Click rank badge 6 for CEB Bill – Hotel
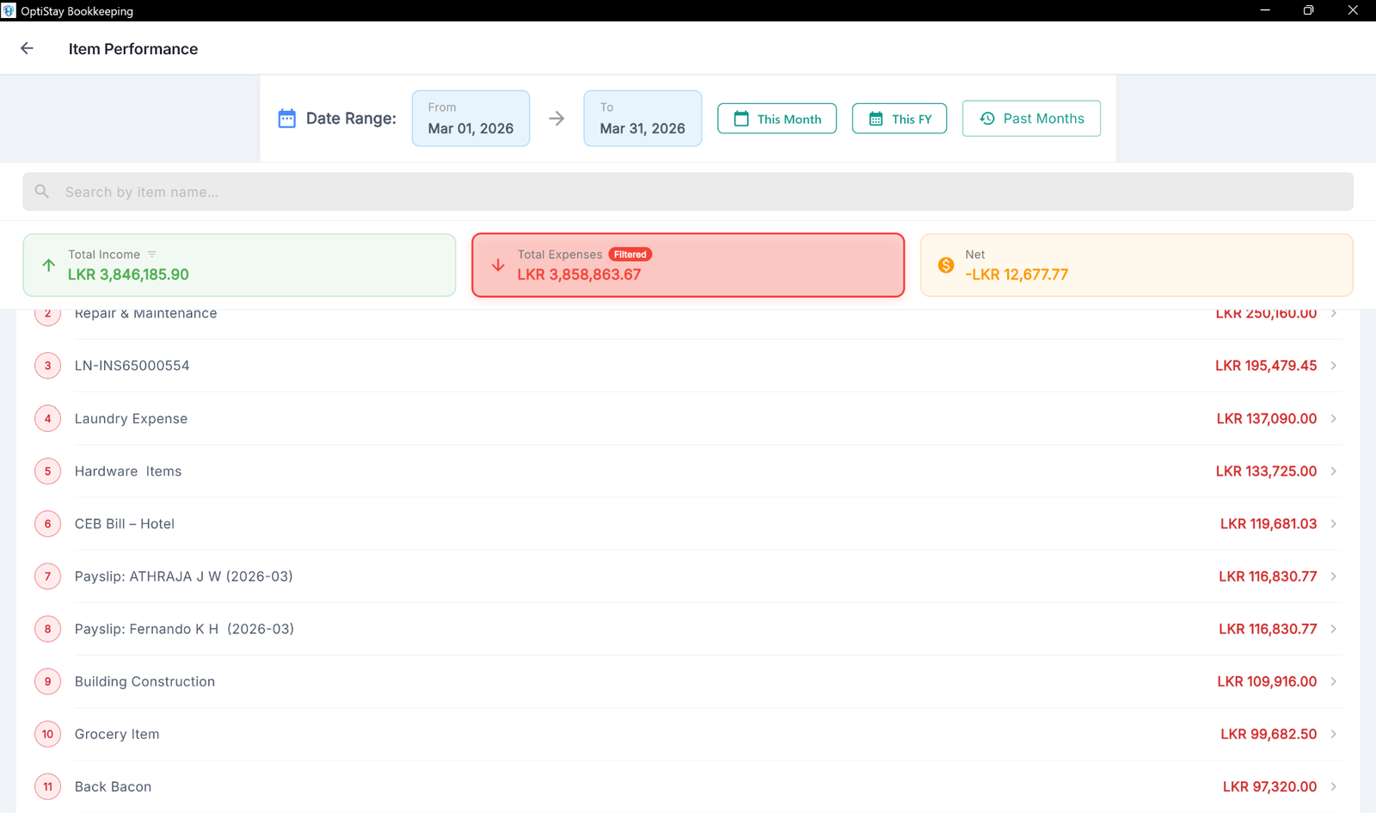The width and height of the screenshot is (1376, 813). pos(47,523)
